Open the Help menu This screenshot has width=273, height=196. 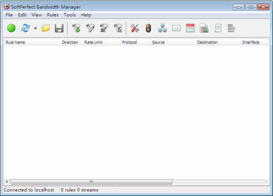click(86, 15)
